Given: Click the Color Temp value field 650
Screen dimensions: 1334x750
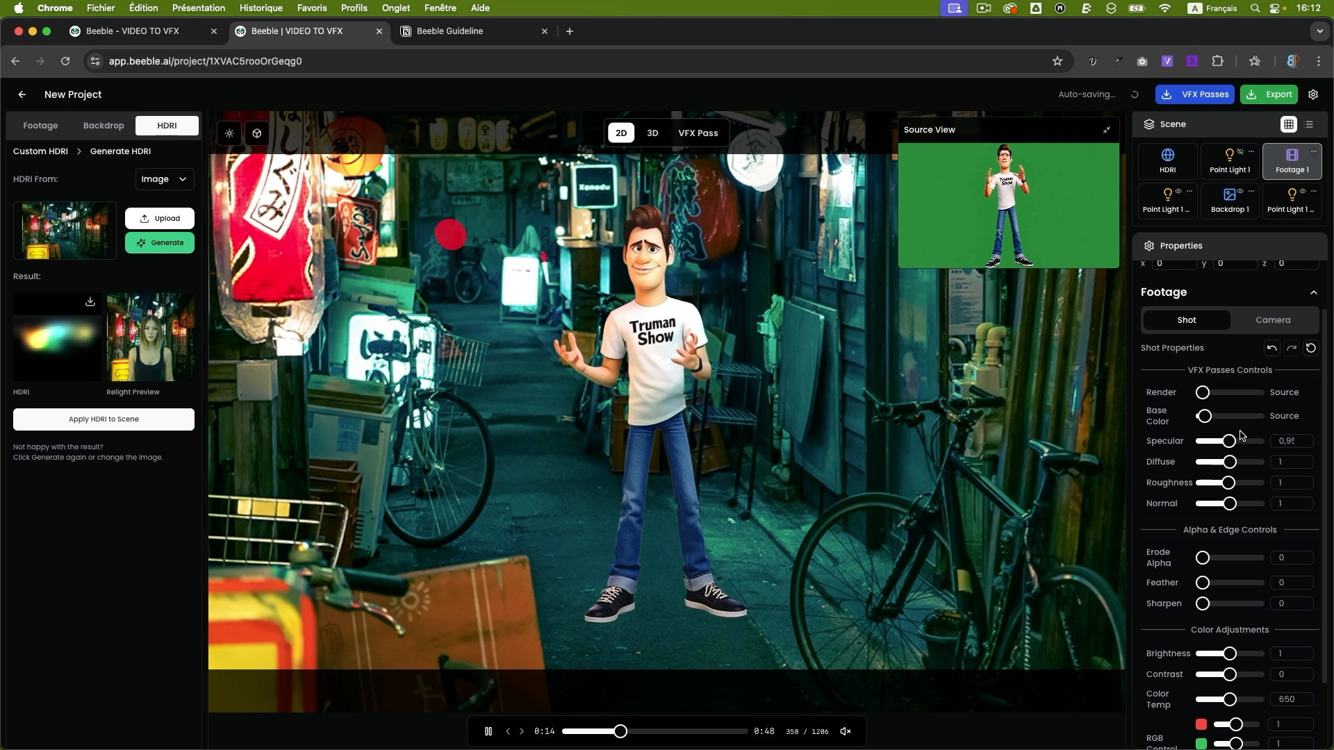Looking at the screenshot, I should 1292,699.
